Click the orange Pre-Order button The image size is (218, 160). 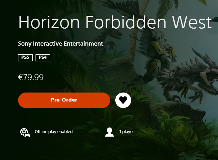tap(64, 100)
